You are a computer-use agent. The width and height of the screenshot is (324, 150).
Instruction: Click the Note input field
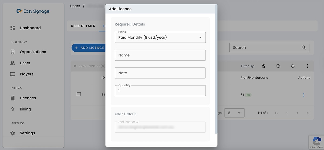point(160,73)
